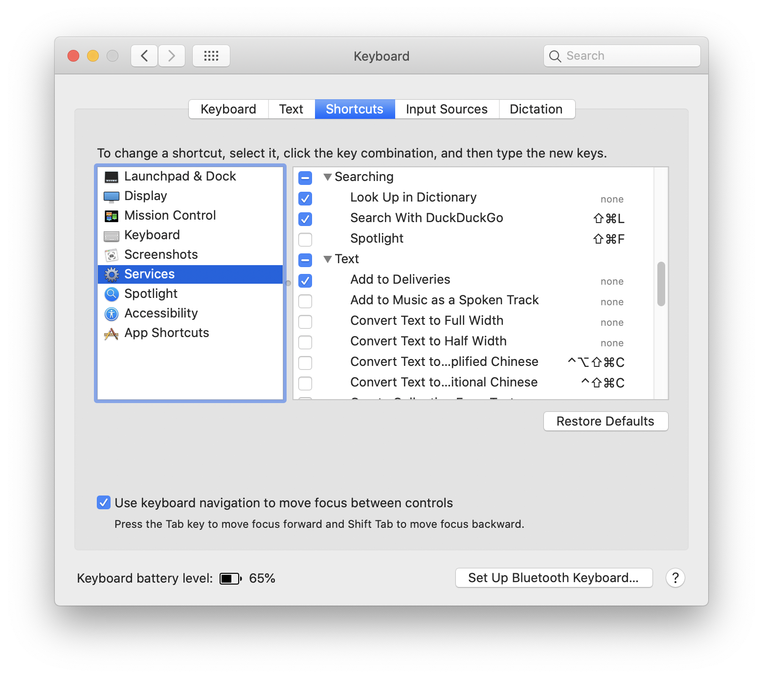Click the Restore Defaults button

coord(606,421)
